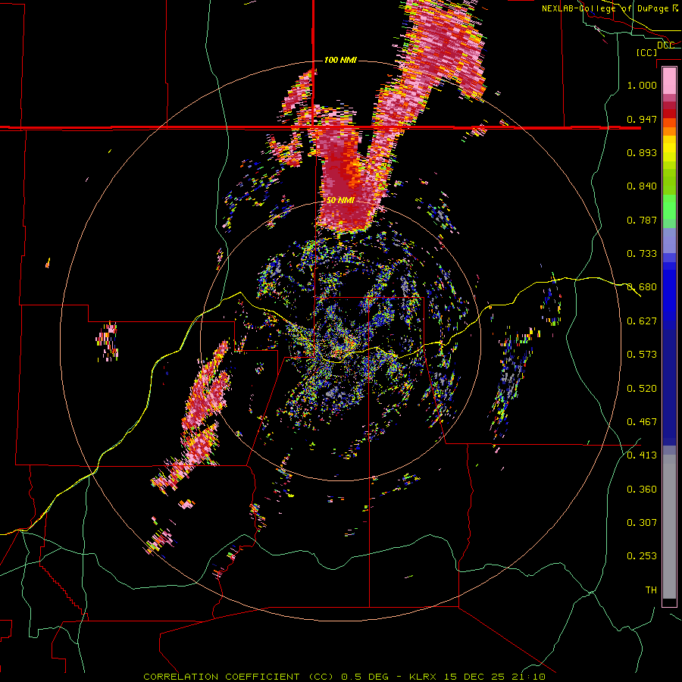Image resolution: width=682 pixels, height=682 pixels.
Task: Click the KLRX radar site identifier
Action: pos(424,677)
